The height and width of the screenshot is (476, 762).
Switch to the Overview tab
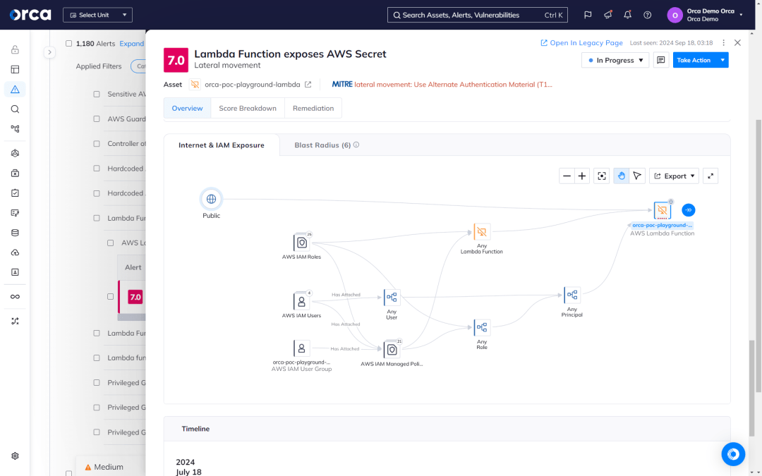pos(187,109)
